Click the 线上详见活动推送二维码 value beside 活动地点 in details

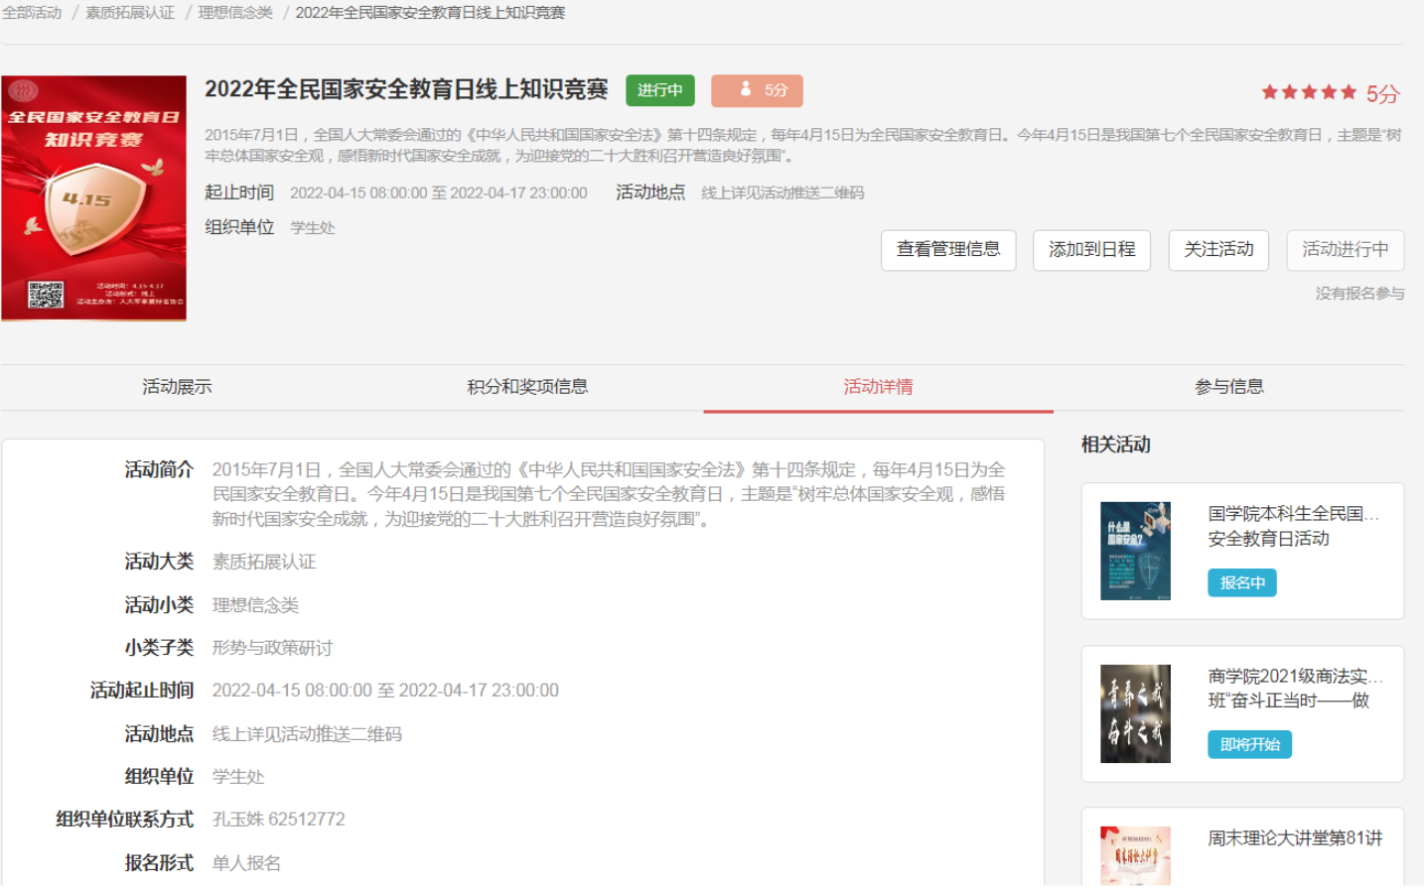(307, 734)
